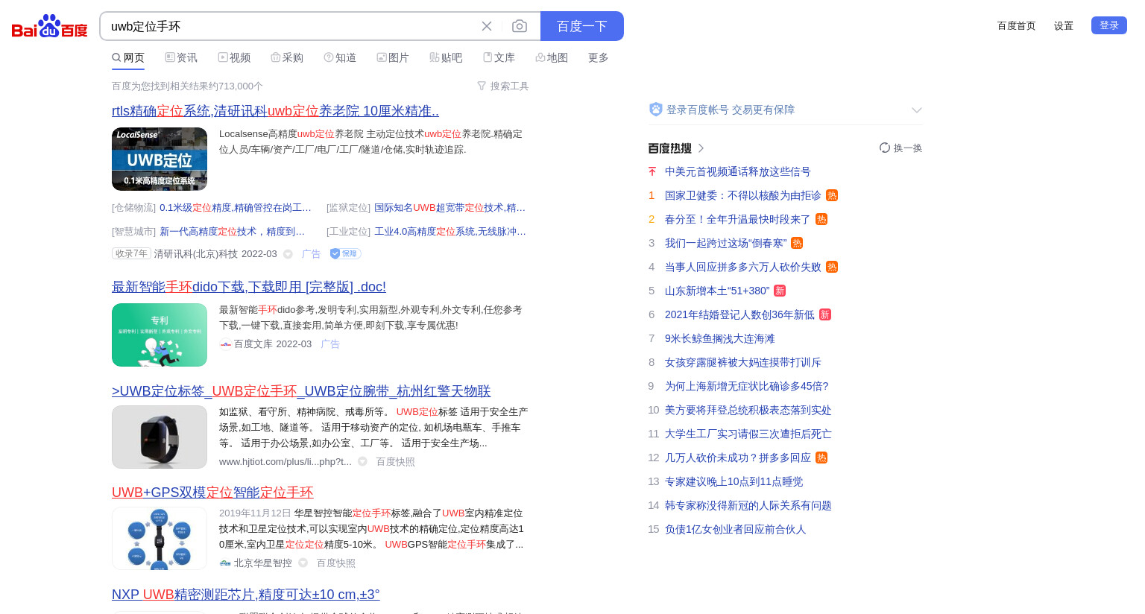The image size is (1145, 614).
Task: Open the 文库 tab
Action: tap(499, 57)
